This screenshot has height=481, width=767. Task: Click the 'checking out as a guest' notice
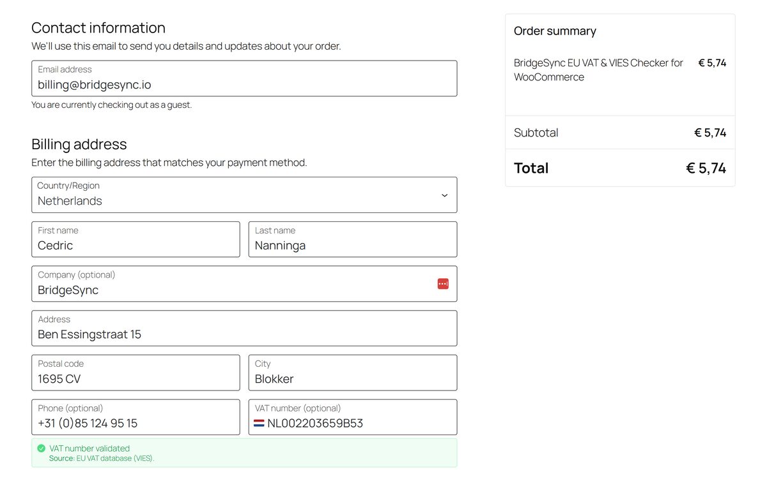tap(112, 105)
